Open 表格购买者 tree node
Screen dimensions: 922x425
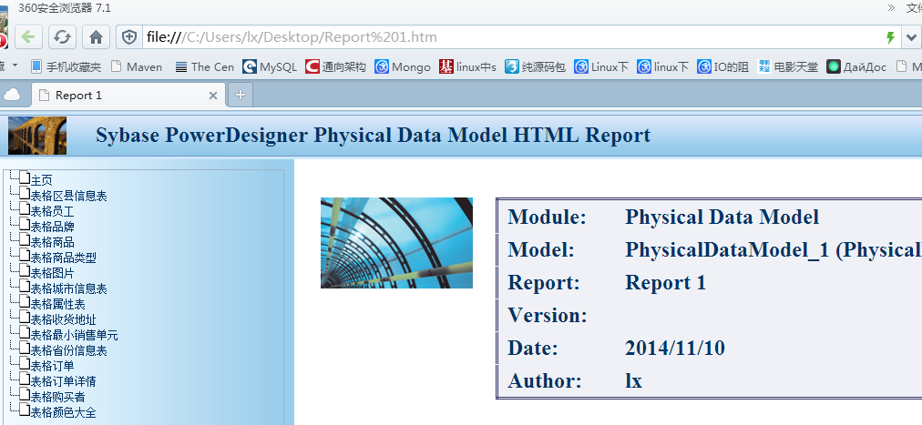(57, 398)
